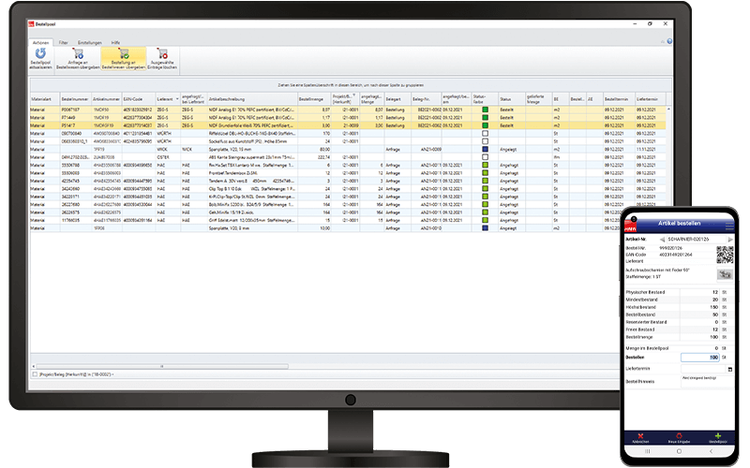
Task: Select the Lieferant cell 'OSTER'
Action: coord(168,157)
